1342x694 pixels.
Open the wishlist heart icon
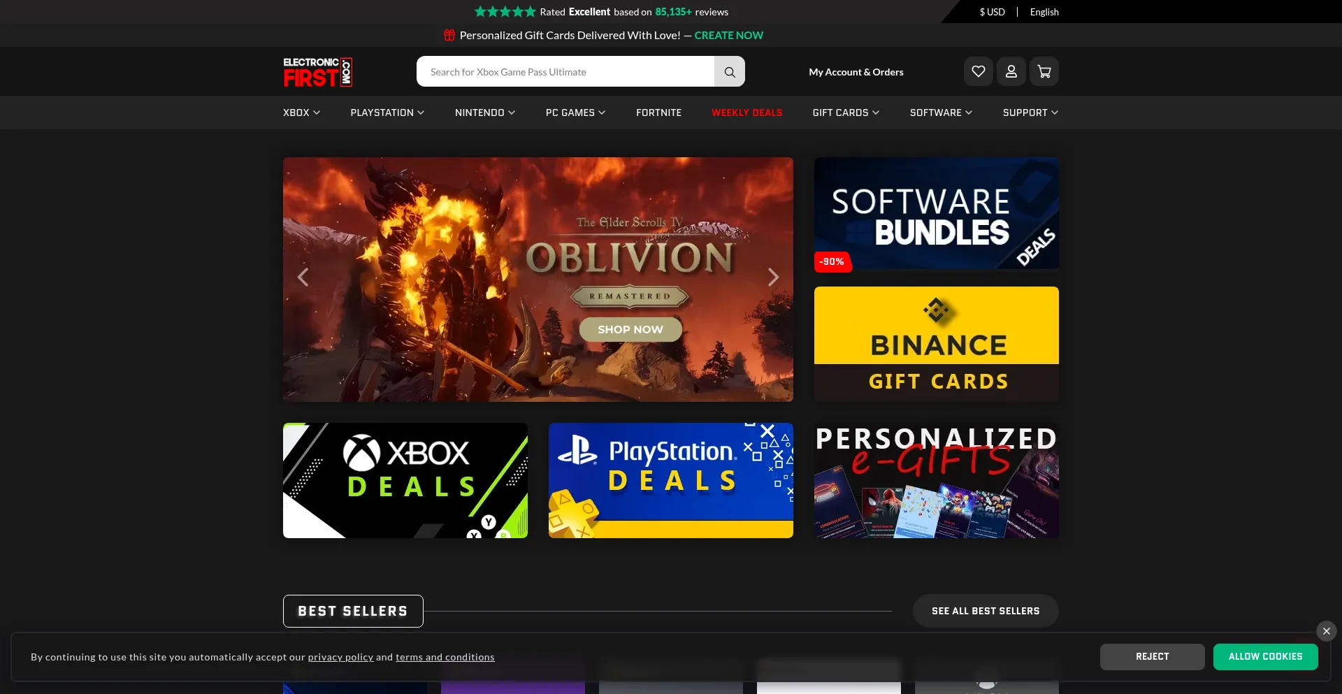click(978, 71)
